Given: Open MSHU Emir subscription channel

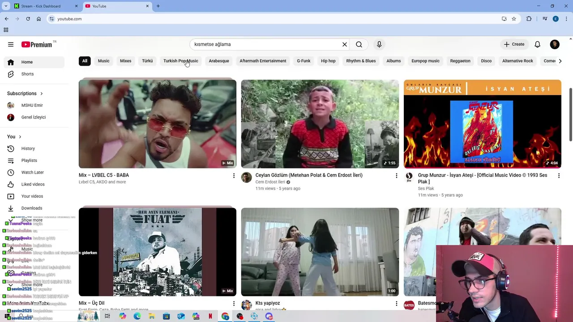Looking at the screenshot, I should pos(34,106).
